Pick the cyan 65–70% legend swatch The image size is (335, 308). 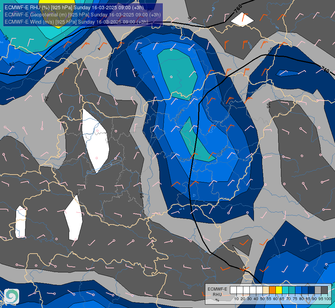click(285, 290)
